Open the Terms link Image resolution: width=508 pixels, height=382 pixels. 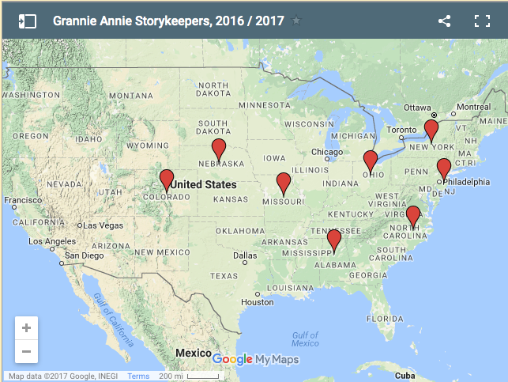click(138, 376)
